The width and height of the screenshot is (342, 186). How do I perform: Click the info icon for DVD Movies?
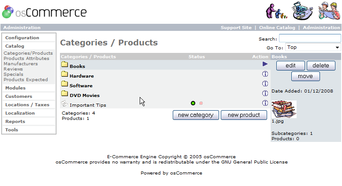click(265, 93)
